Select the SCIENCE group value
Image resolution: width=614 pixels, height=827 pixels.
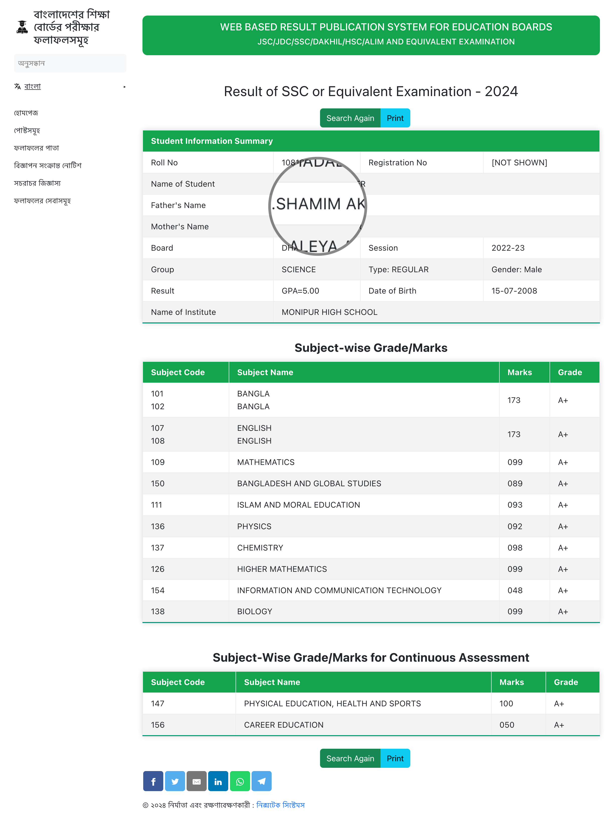pyautogui.click(x=298, y=269)
